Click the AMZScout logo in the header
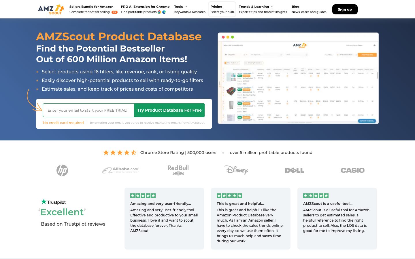This screenshot has width=415, height=259. point(51,9)
